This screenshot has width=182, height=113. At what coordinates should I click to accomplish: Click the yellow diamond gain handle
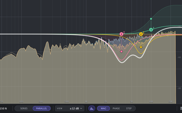[x=141, y=47]
